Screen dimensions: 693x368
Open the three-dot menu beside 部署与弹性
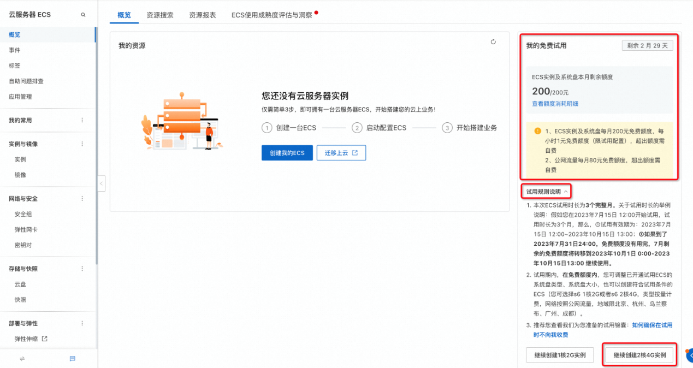[x=82, y=323]
